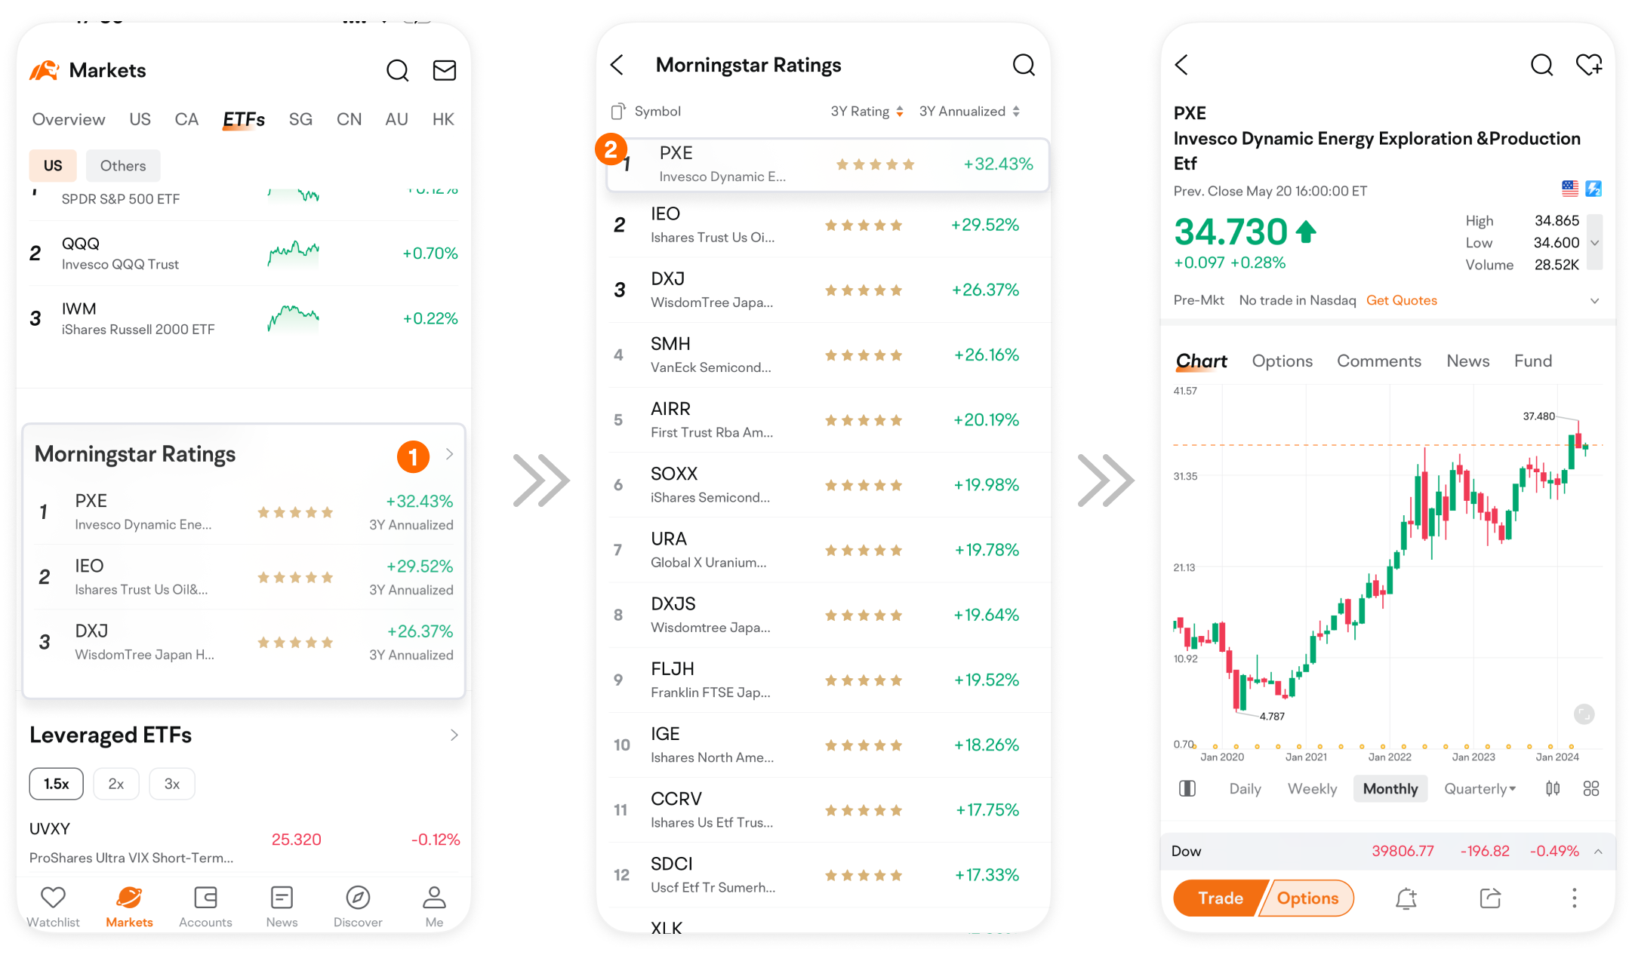
Task: Tap the round rotate icon on chart
Action: [1584, 714]
